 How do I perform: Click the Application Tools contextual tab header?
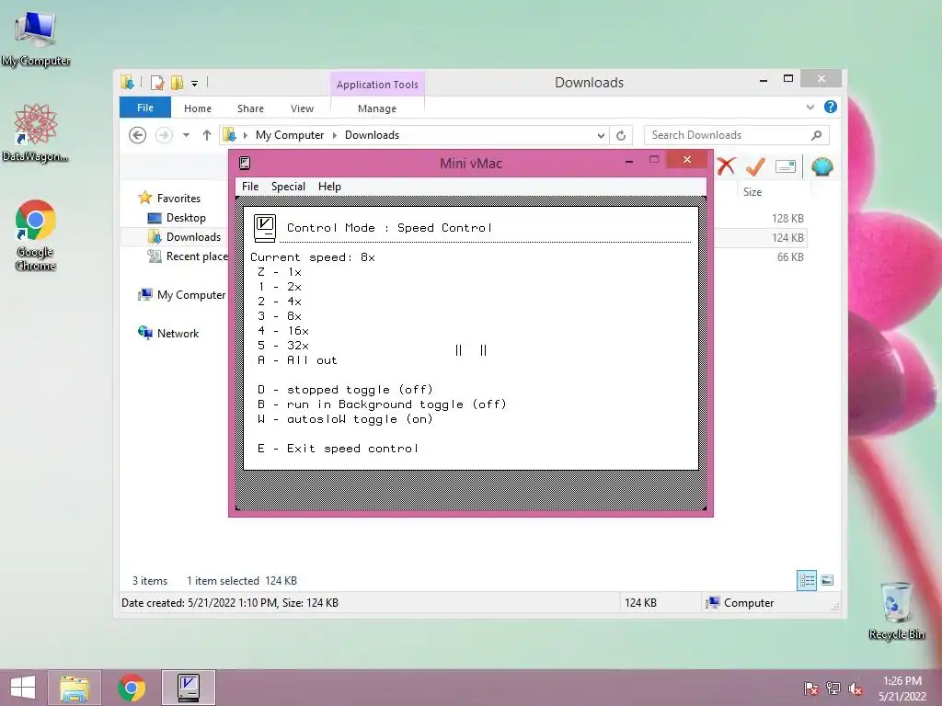[377, 85]
